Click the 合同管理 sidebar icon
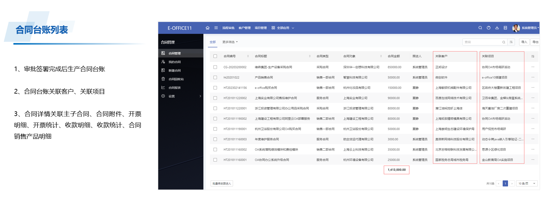 tap(163, 53)
